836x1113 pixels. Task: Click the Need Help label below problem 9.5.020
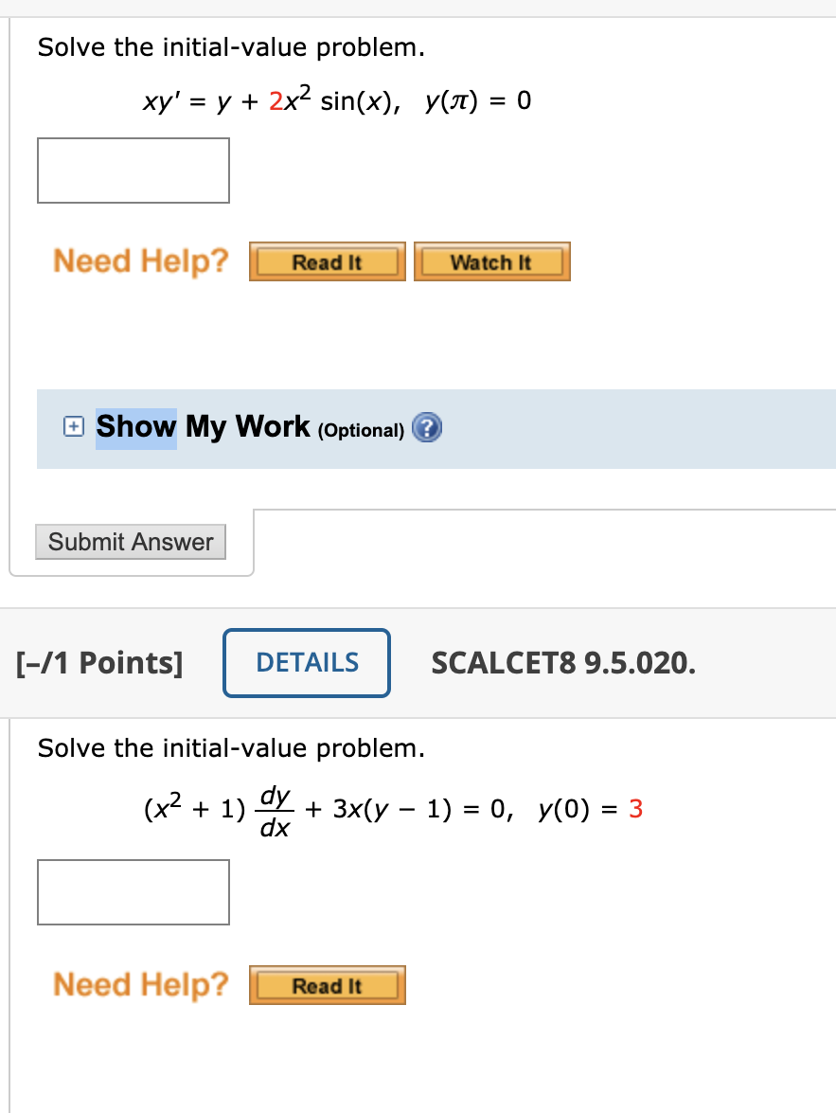click(x=140, y=984)
